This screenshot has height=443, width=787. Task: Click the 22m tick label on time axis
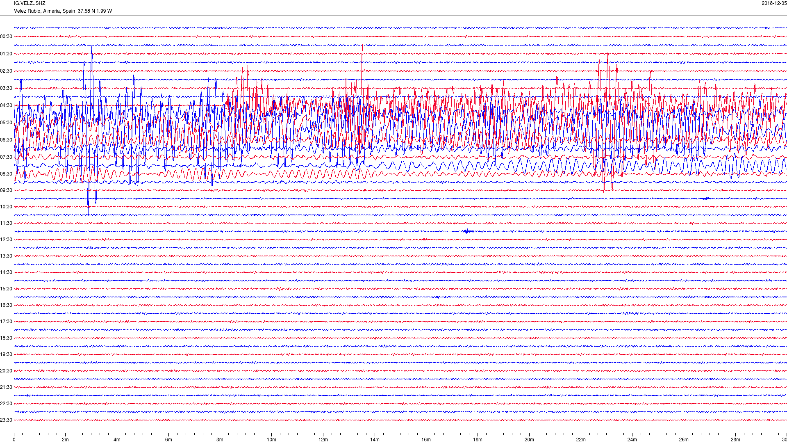581,440
